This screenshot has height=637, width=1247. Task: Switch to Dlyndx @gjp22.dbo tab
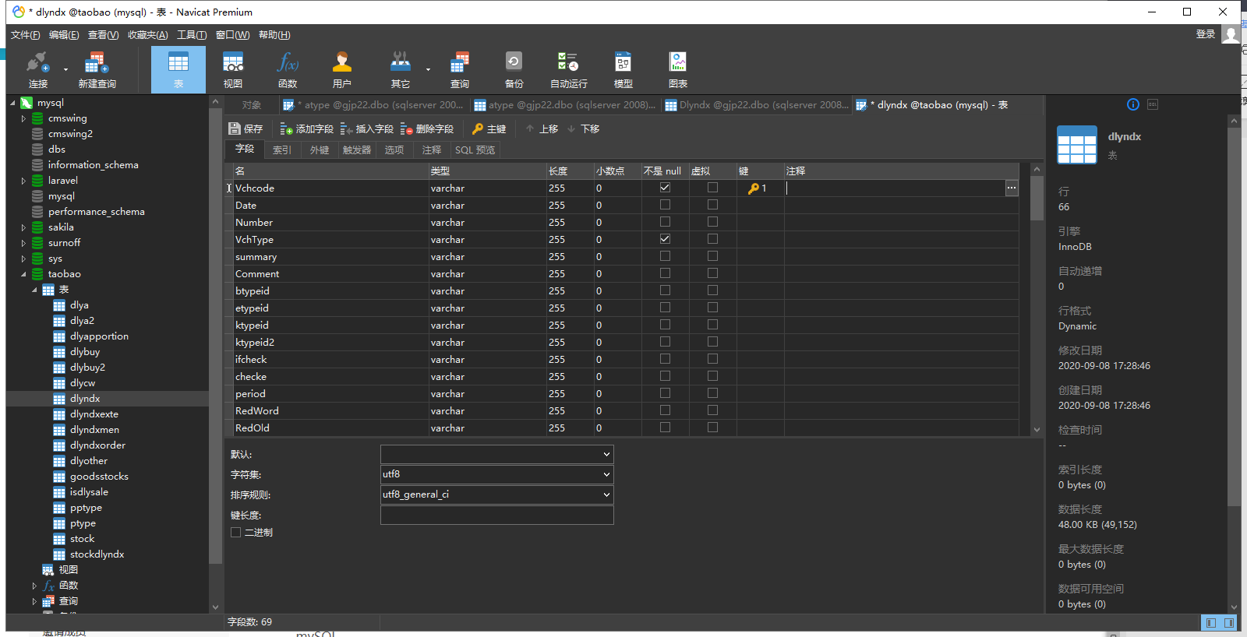[756, 105]
